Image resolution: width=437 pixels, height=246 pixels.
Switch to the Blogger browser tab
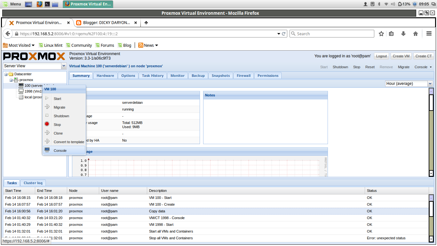tap(107, 23)
